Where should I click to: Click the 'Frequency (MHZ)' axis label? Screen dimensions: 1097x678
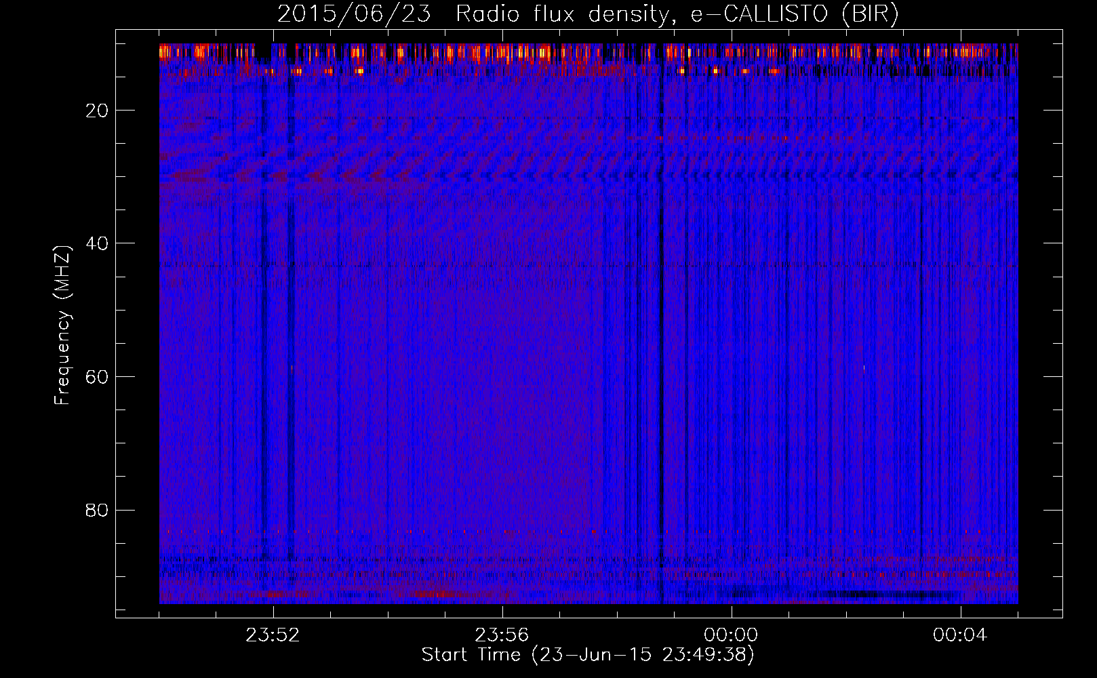(62, 325)
